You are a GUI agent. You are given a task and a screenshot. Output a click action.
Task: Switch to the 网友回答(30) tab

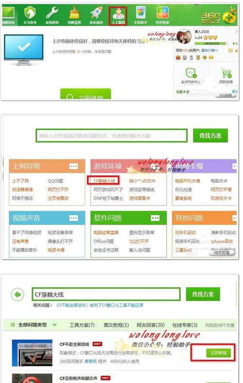[x=150, y=325]
